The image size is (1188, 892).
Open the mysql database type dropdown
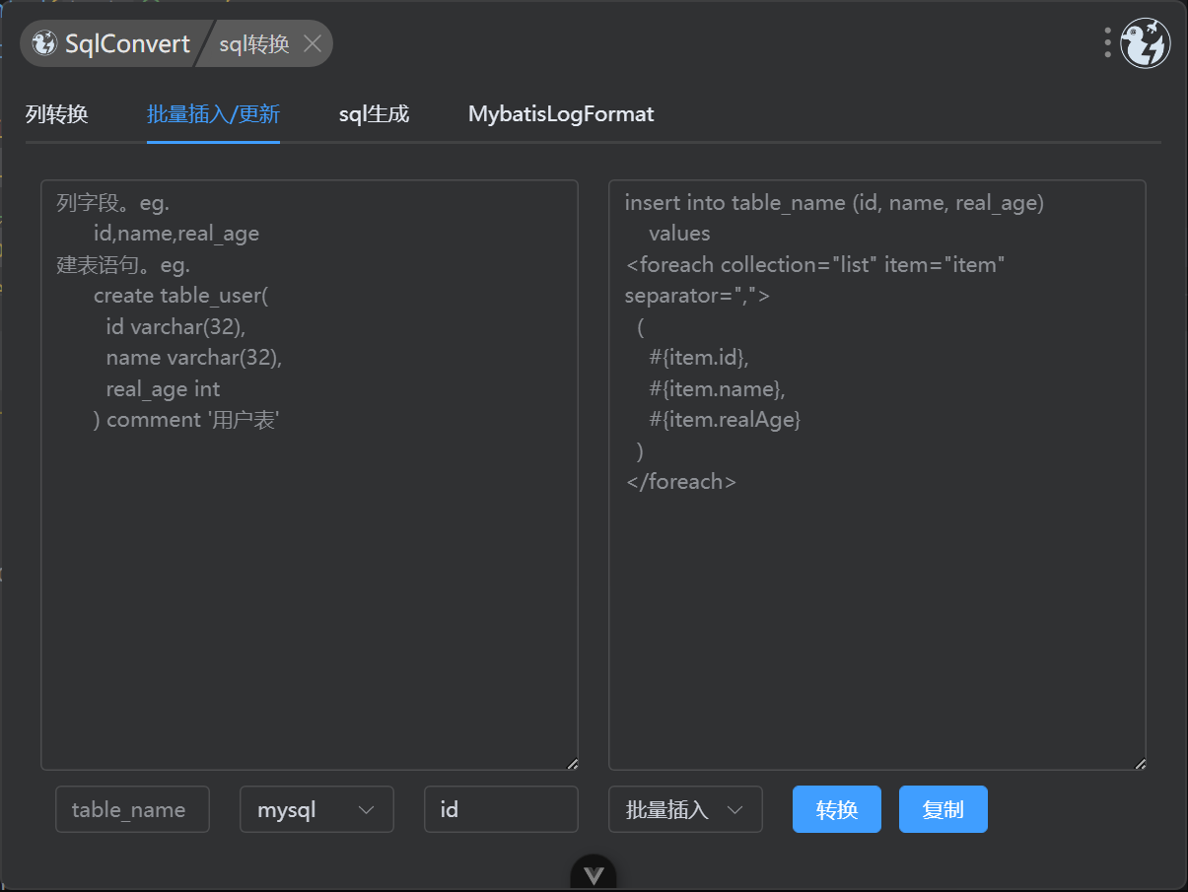coord(316,809)
